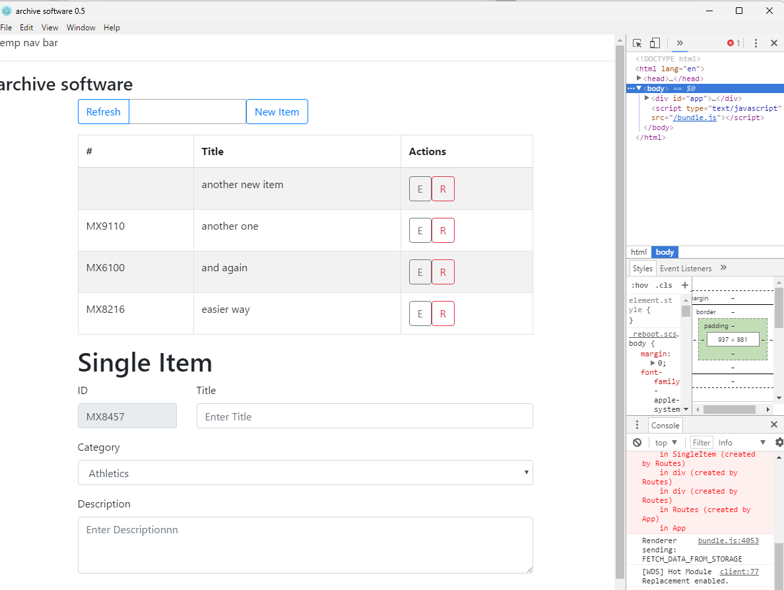Image resolution: width=784 pixels, height=590 pixels.
Task: Open the View menu
Action: click(x=49, y=27)
